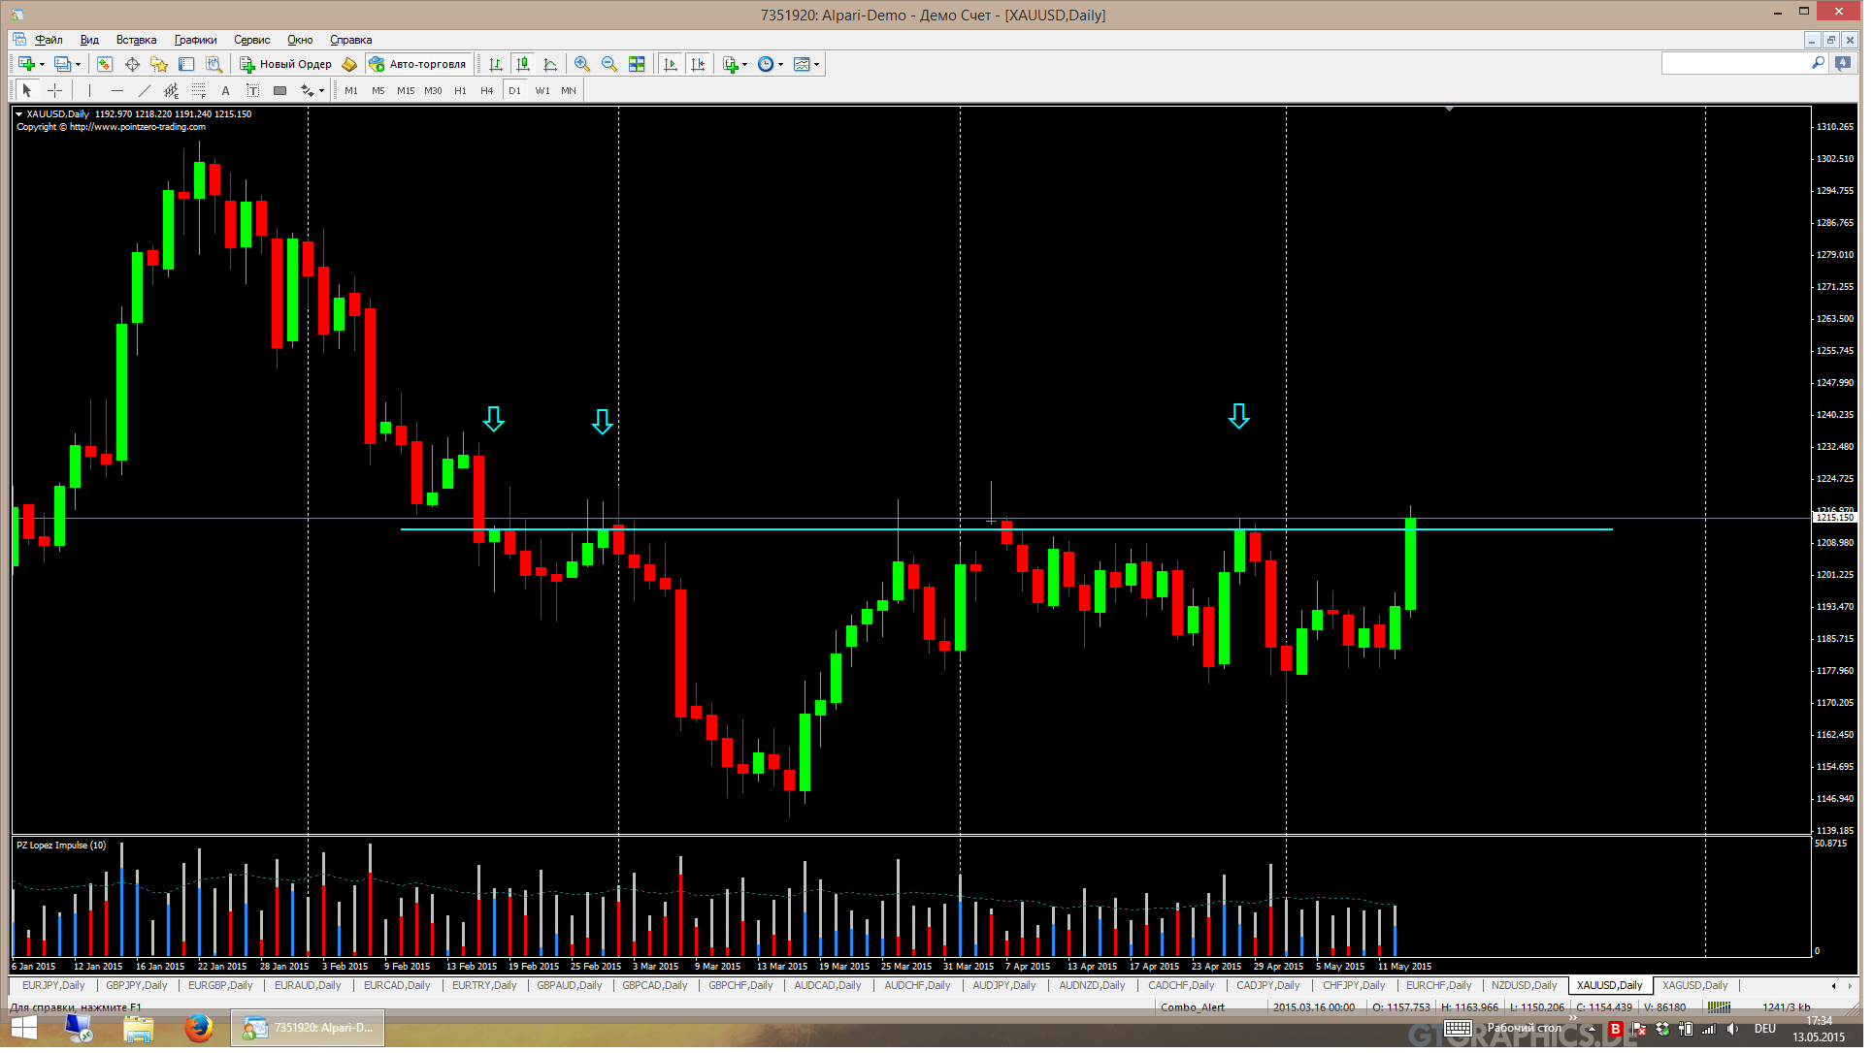
Task: Open the Файл menu
Action: click(49, 40)
